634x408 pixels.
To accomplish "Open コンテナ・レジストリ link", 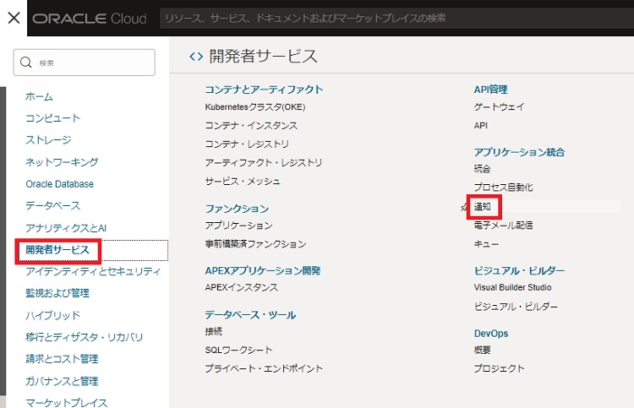I will point(247,144).
